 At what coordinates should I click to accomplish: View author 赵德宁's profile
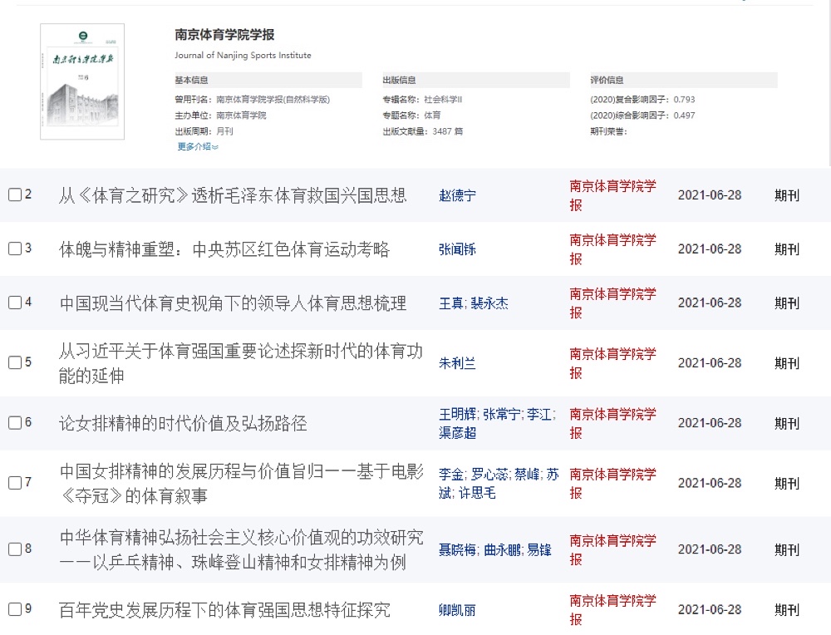pyautogui.click(x=457, y=196)
